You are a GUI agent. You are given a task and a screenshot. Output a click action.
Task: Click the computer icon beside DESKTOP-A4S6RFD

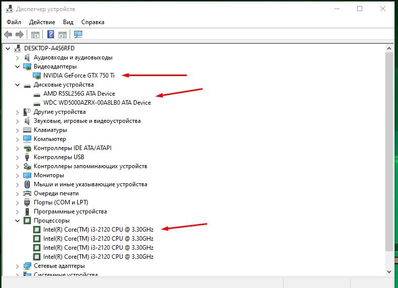(x=18, y=48)
